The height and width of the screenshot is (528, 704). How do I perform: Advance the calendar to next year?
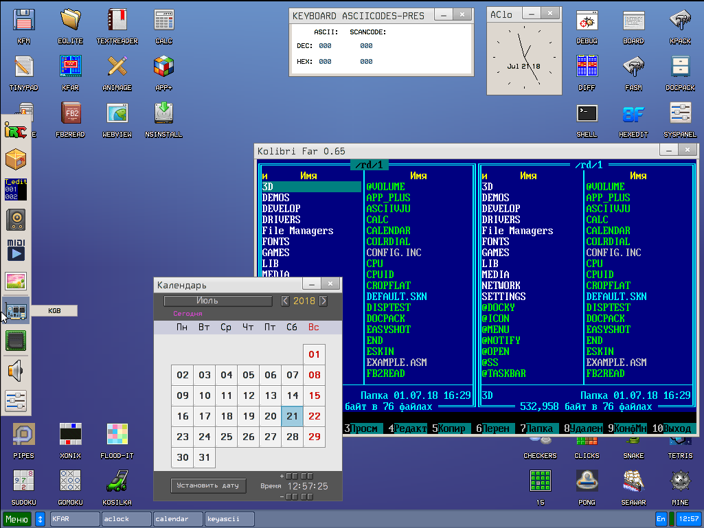click(323, 301)
